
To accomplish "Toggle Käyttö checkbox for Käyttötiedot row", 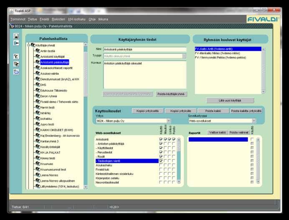I will (x=161, y=148).
